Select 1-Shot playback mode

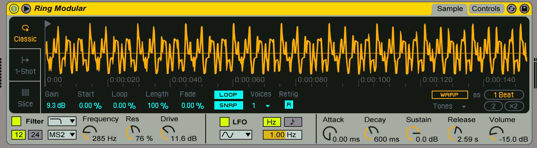click(25, 65)
